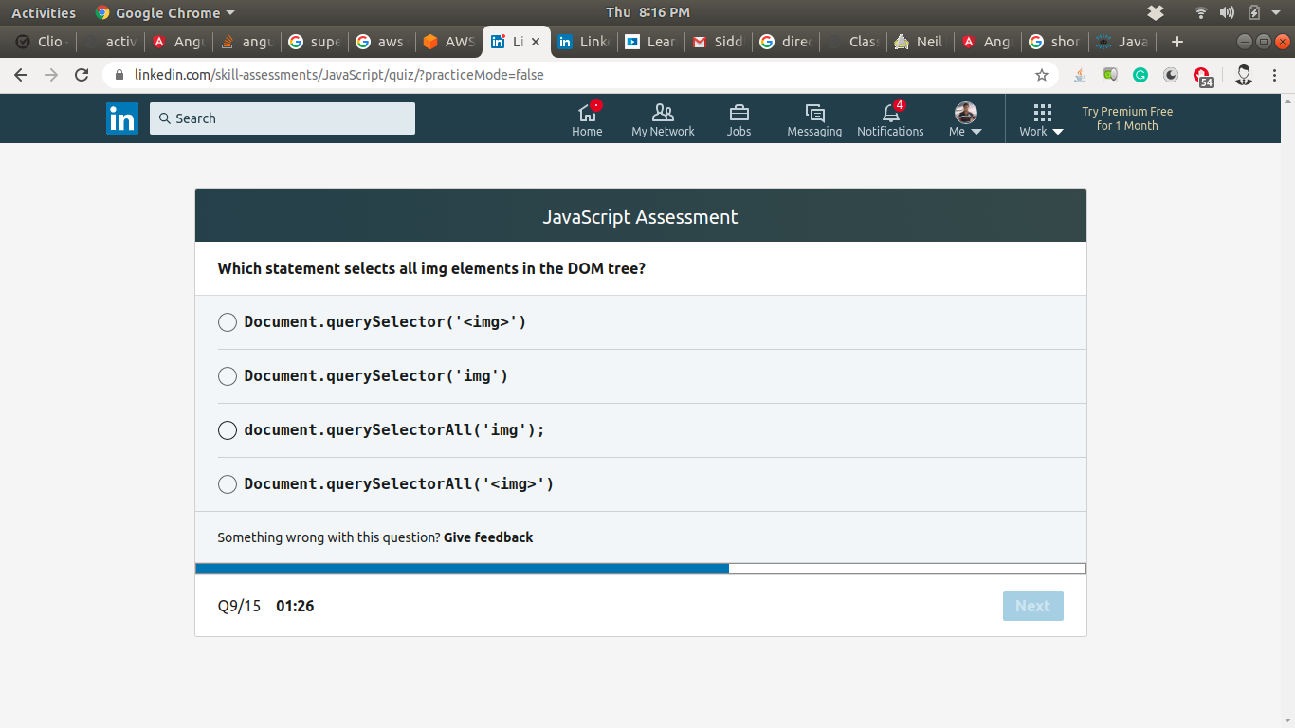
Task: Expand the Me profile dropdown
Action: coord(965,120)
